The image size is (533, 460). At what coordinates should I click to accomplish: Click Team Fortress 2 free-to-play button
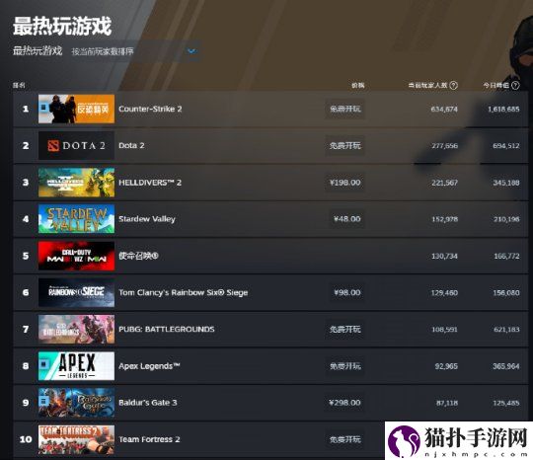click(345, 439)
